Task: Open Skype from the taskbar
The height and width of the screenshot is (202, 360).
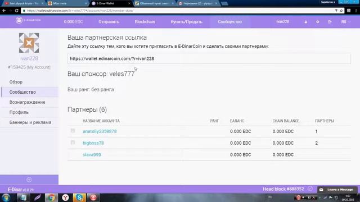Action: 79,198
